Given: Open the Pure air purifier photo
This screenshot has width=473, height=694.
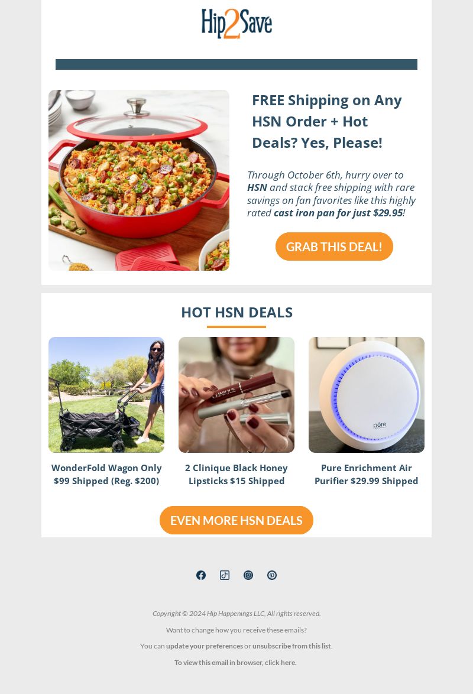Looking at the screenshot, I should [366, 395].
